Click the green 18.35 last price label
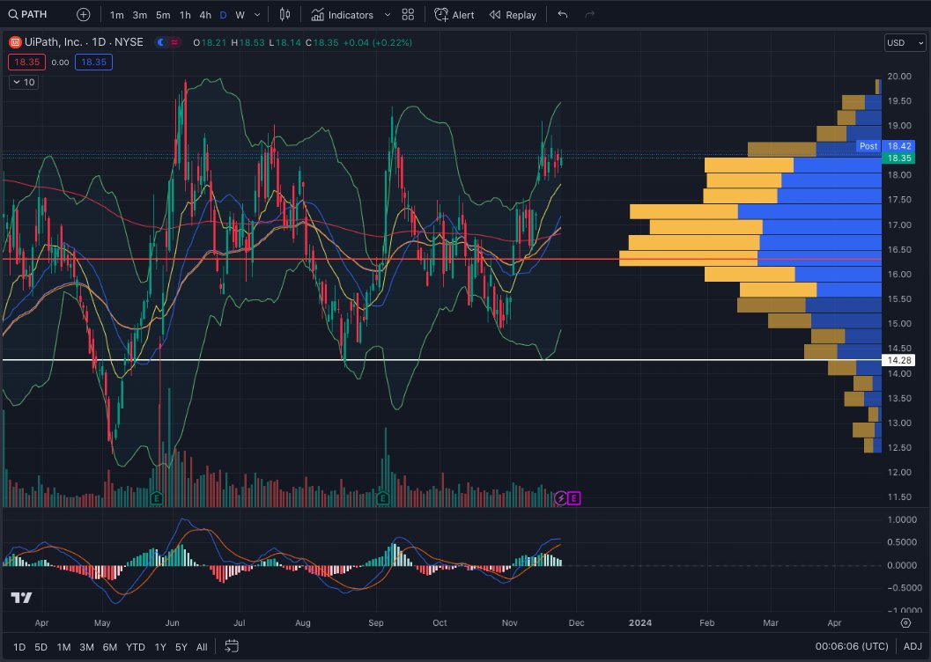Screen dimensions: 931x662 898,158
